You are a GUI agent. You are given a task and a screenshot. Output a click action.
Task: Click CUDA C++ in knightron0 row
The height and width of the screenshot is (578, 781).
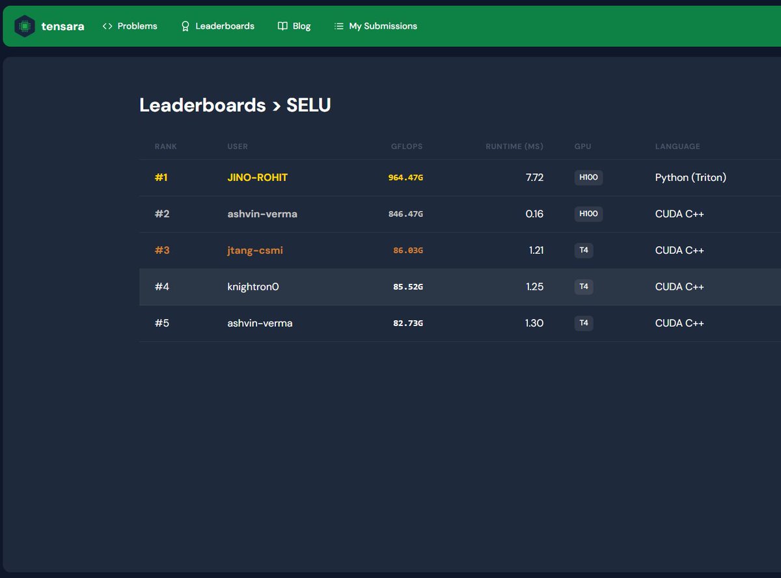[679, 287]
